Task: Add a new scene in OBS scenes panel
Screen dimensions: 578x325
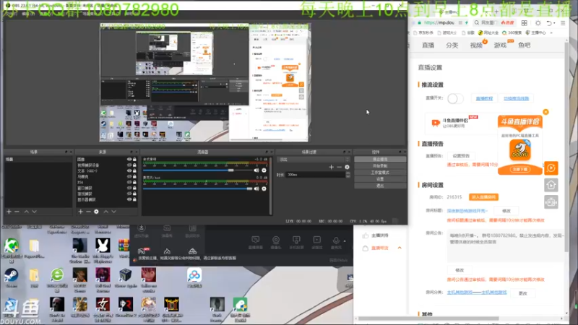Action: tap(9, 212)
